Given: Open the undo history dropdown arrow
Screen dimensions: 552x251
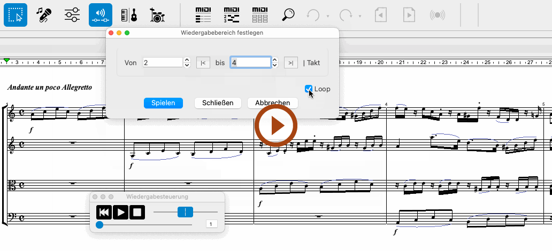Looking at the screenshot, I should tap(328, 16).
